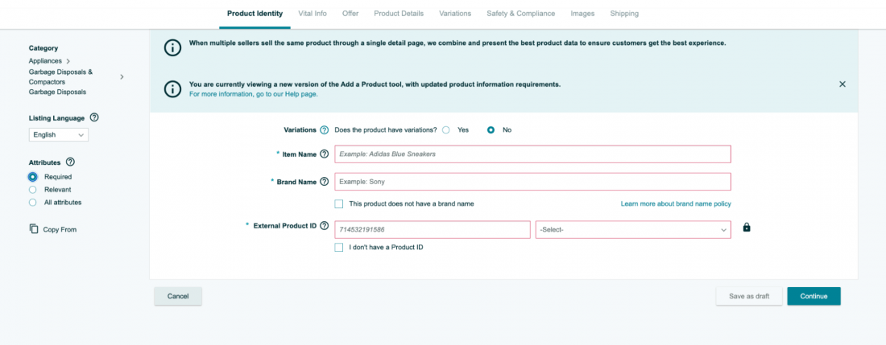Screen dimensions: 886x345
Task: Click the Cancel button
Action: click(x=178, y=296)
